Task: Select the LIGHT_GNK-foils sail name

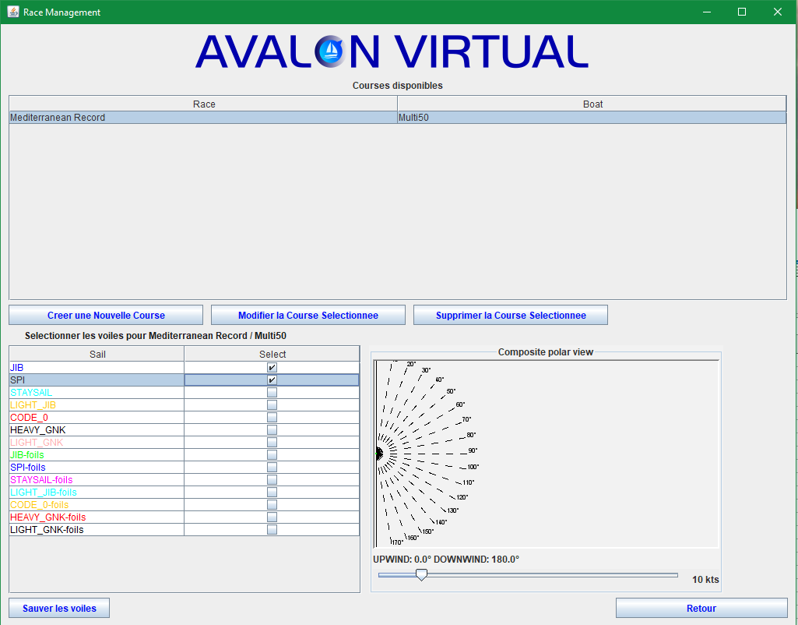Action: point(47,530)
